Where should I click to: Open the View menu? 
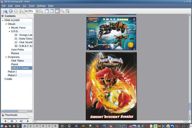(x=18, y=6)
